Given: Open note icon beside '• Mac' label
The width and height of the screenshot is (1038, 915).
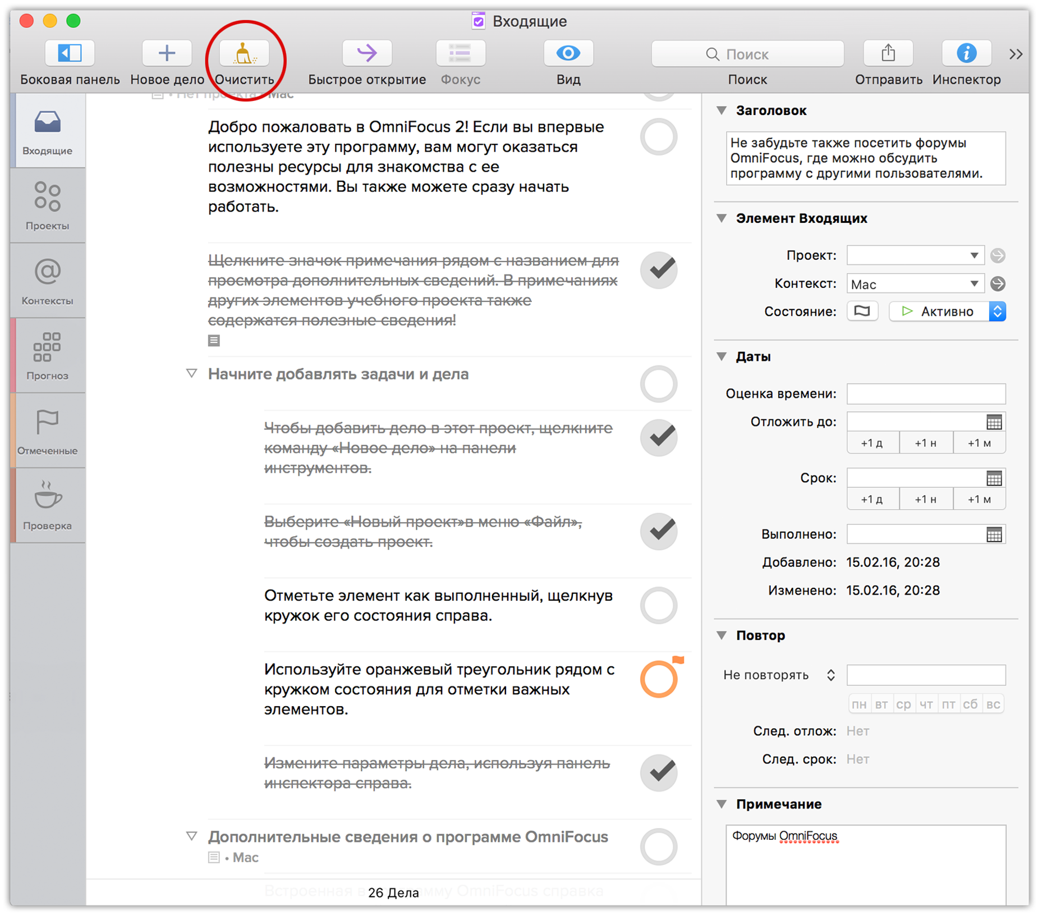Looking at the screenshot, I should 214,857.
